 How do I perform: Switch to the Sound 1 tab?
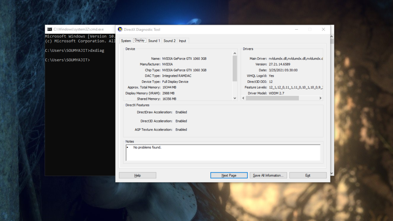154,41
